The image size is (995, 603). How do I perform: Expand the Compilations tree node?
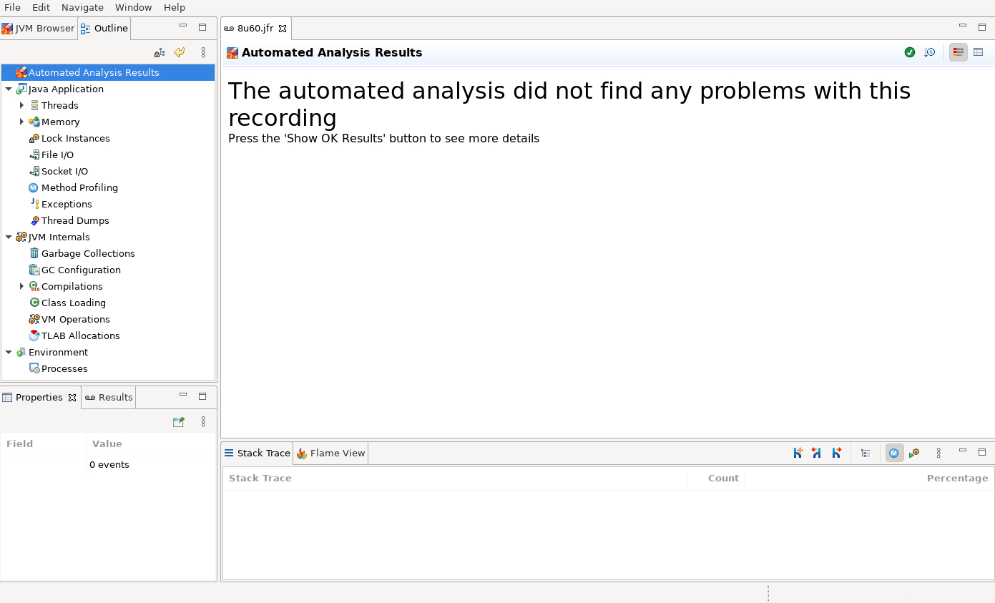(x=21, y=286)
